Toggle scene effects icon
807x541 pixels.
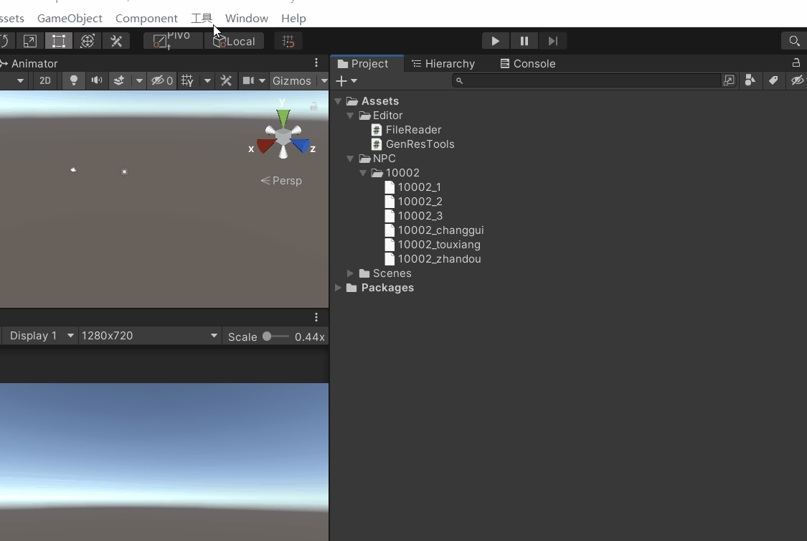coord(119,81)
